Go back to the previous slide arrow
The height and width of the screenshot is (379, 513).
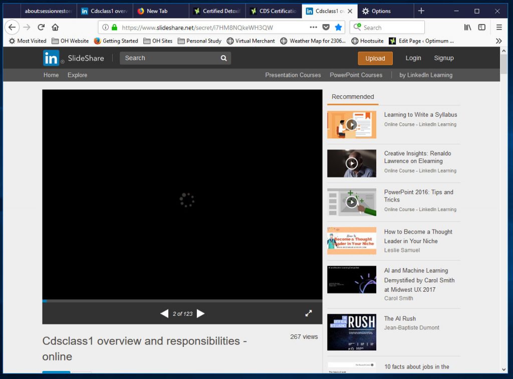[164, 313]
